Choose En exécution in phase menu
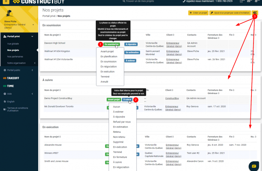The width and height of the screenshot is (262, 171). [107, 72]
